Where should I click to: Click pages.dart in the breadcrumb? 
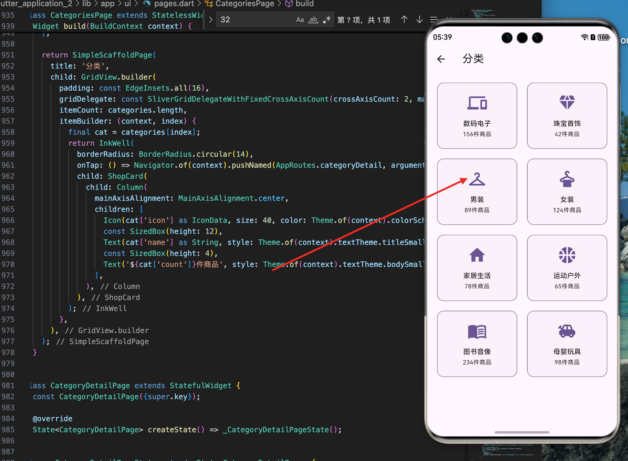tap(174, 4)
